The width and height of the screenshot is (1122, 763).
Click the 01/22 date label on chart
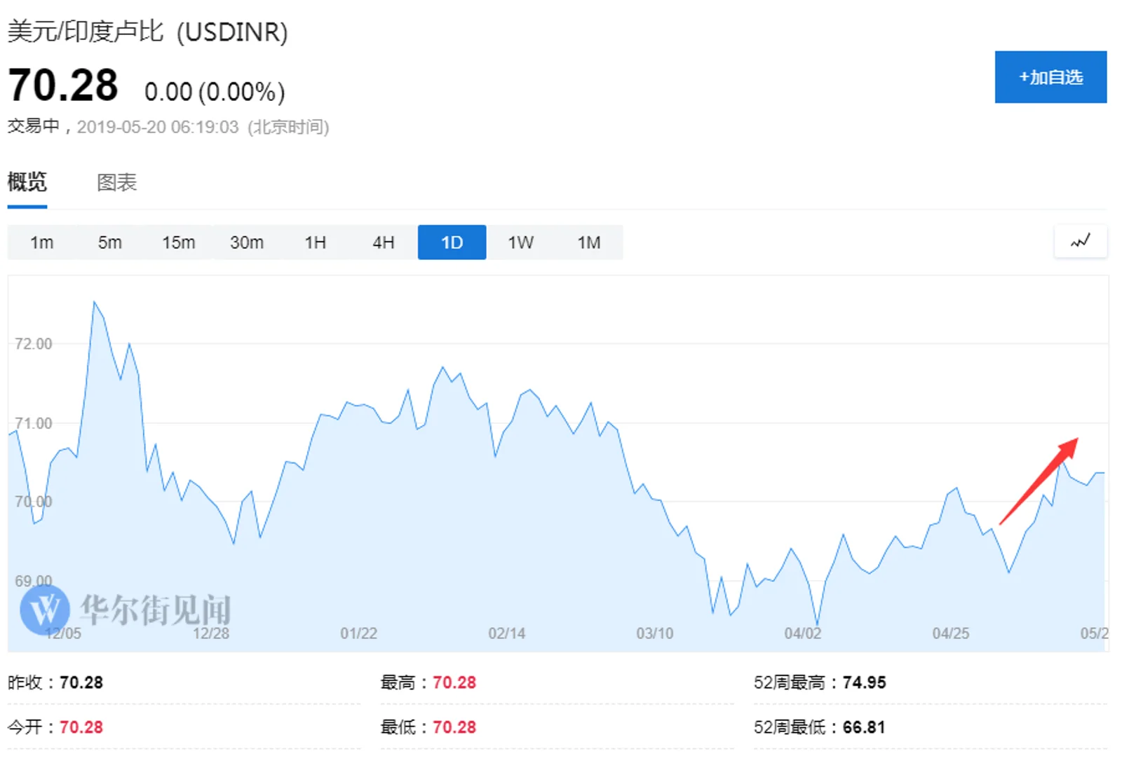pyautogui.click(x=359, y=633)
